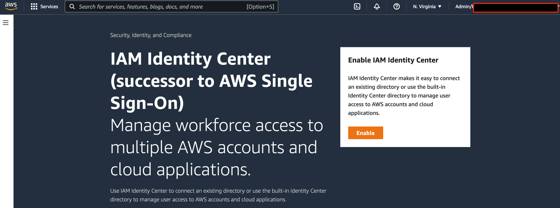560x208 pixels.
Task: Click the orange Enable button
Action: tap(366, 133)
